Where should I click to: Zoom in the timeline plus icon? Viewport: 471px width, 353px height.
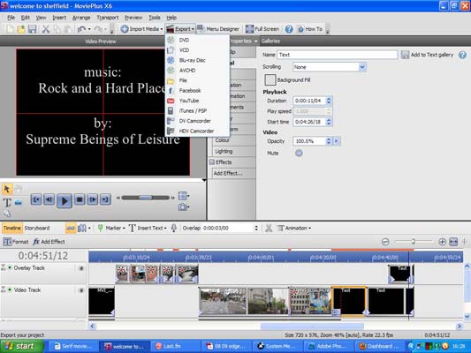tap(442, 242)
